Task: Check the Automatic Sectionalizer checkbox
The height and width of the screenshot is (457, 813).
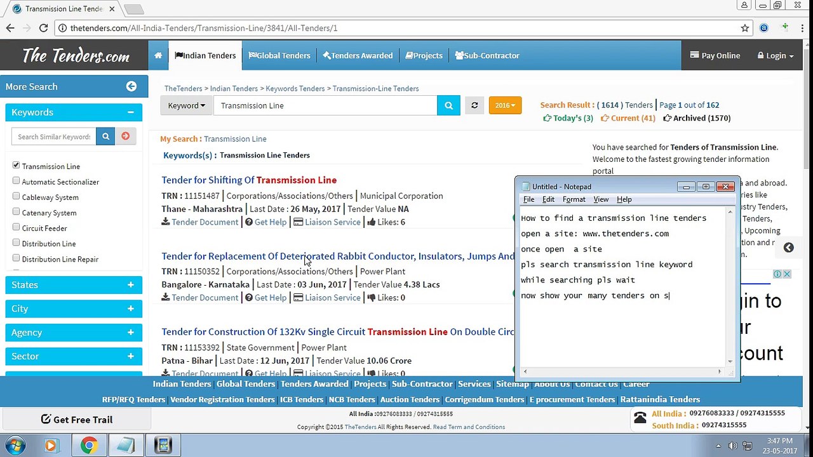Action: tap(16, 181)
